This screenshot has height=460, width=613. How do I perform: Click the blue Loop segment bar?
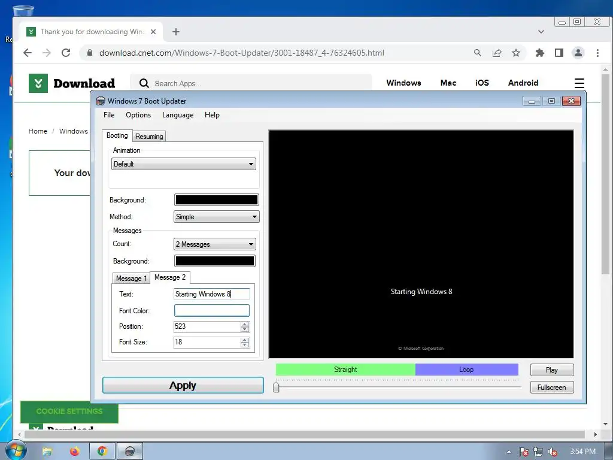(x=466, y=370)
